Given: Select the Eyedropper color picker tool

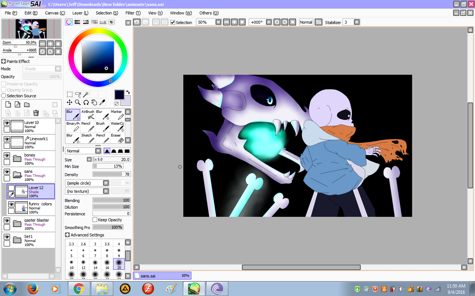Looking at the screenshot, I should 102,102.
